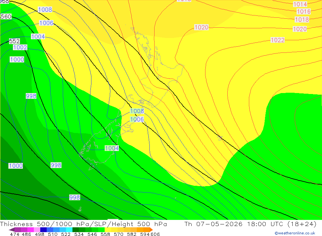Click the red 1014 isobar label

click(x=300, y=4)
